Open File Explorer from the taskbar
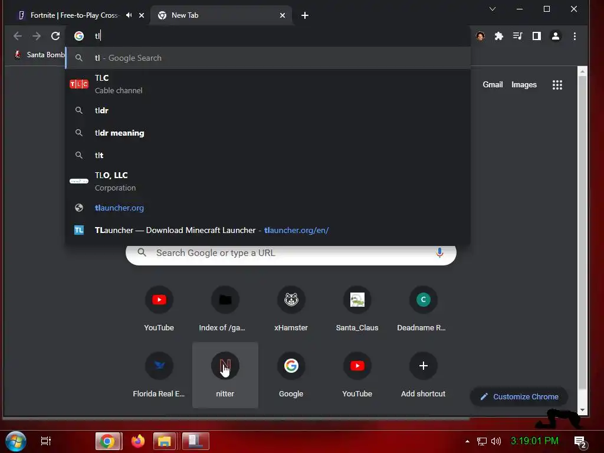The height and width of the screenshot is (453, 604). pyautogui.click(x=165, y=441)
